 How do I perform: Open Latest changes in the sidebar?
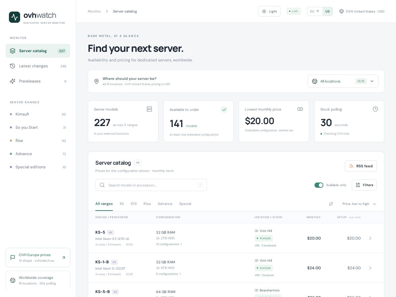coord(38,66)
